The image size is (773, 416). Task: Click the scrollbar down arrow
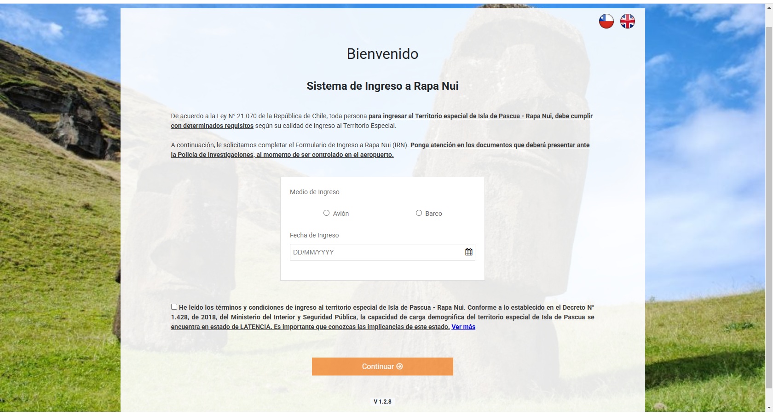point(769,408)
